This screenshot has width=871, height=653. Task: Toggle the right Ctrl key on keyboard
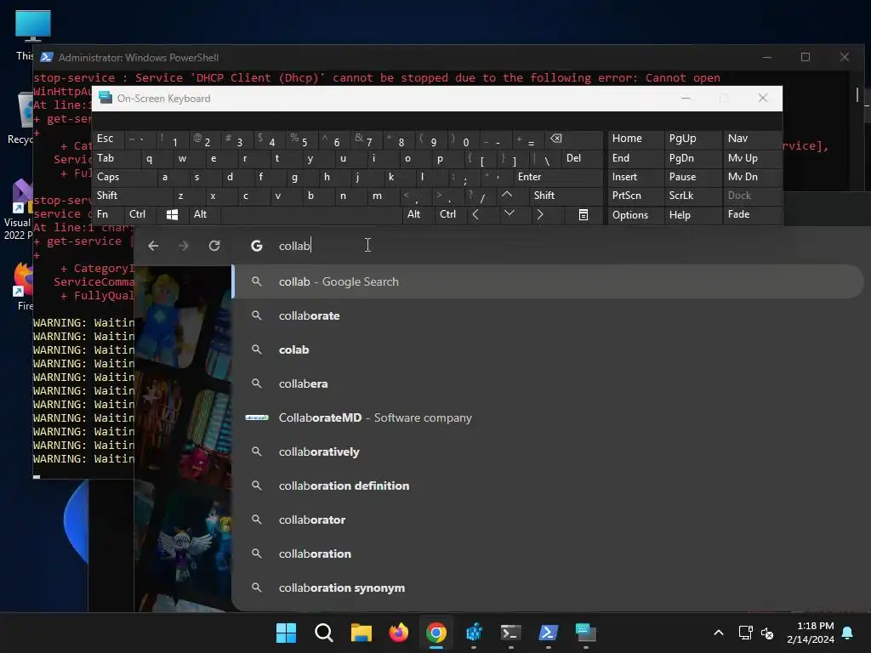[x=451, y=214]
